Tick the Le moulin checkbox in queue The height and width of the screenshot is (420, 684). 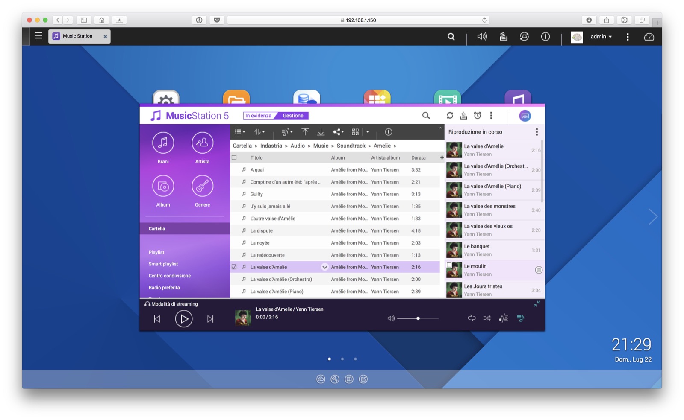(449, 265)
